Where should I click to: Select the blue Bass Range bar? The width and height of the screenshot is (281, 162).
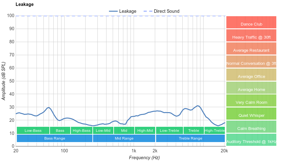click(x=55, y=138)
